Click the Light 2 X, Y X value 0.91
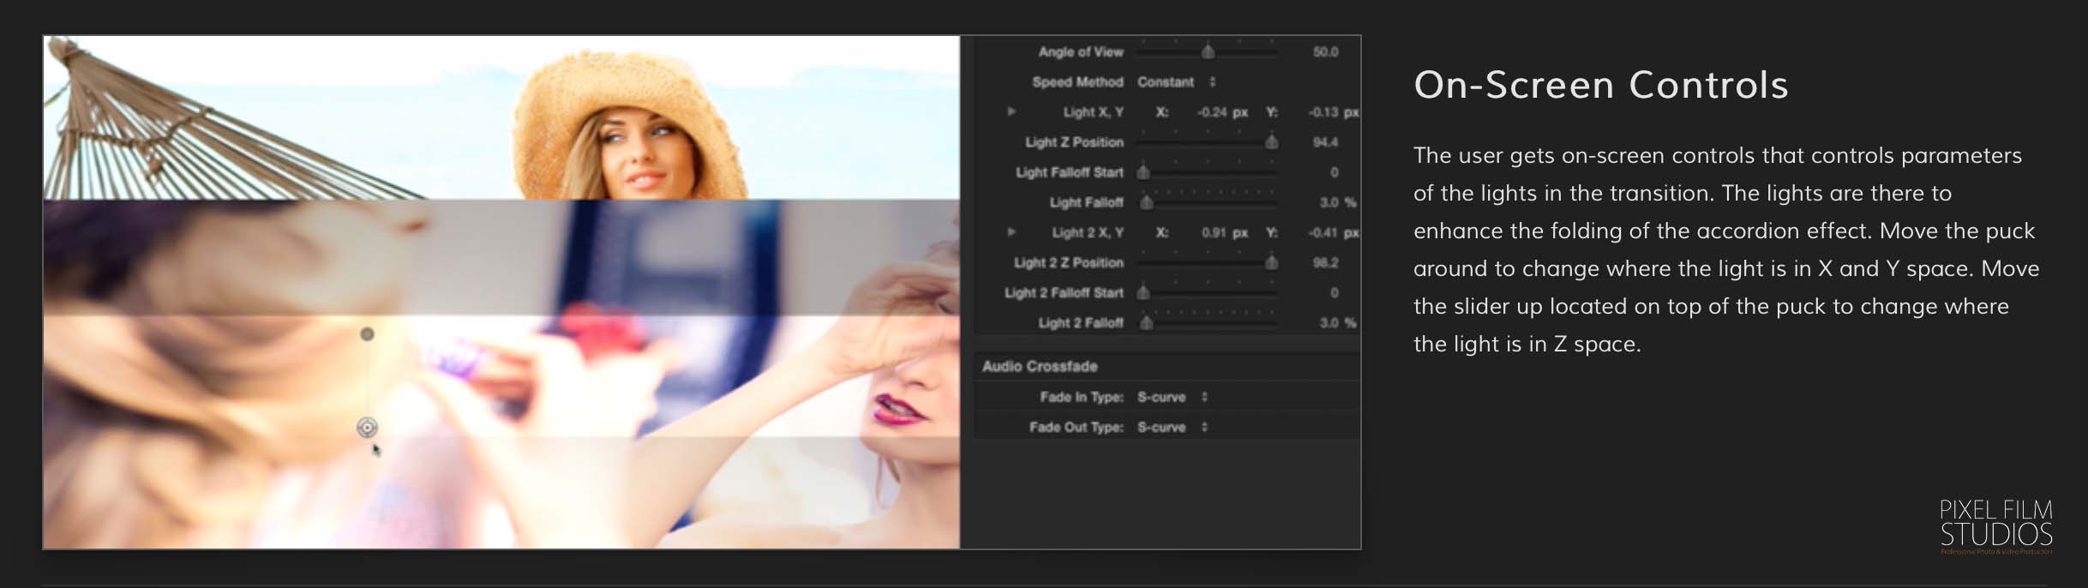This screenshot has width=2088, height=588. click(x=1214, y=232)
